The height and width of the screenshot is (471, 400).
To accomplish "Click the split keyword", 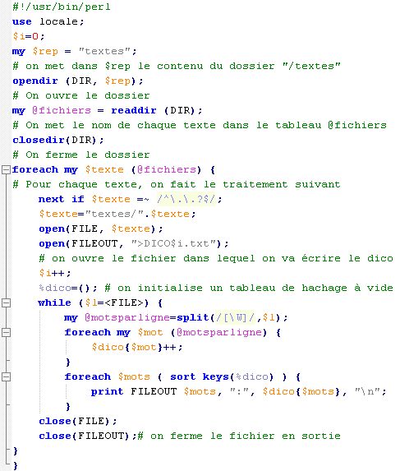I will pyautogui.click(x=193, y=317).
